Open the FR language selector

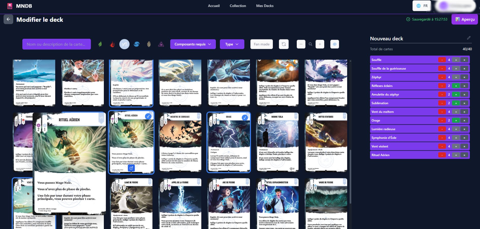421,5
